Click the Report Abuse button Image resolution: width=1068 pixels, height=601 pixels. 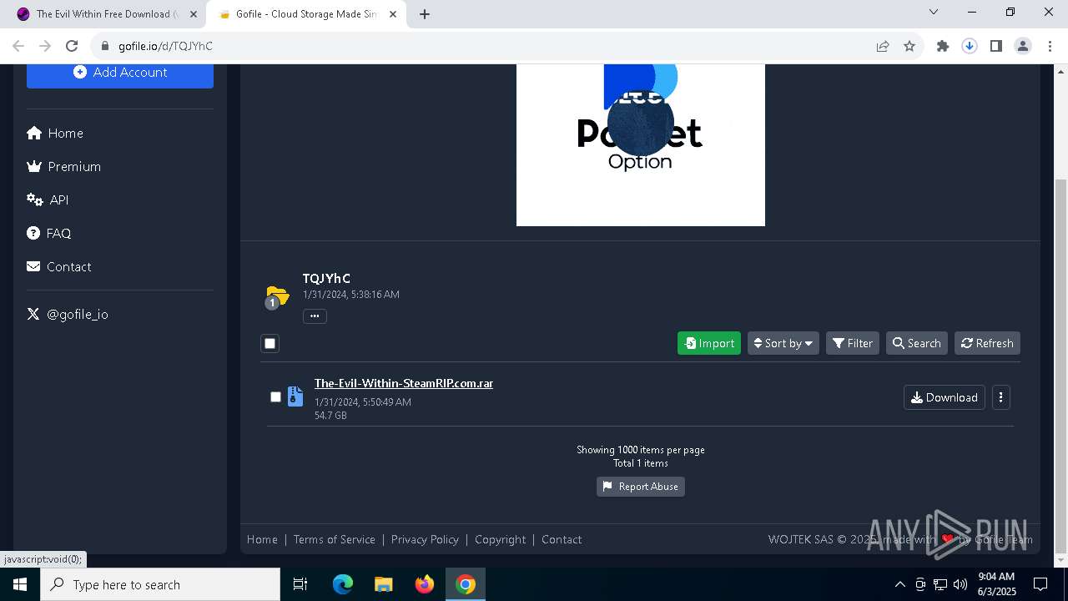click(641, 487)
